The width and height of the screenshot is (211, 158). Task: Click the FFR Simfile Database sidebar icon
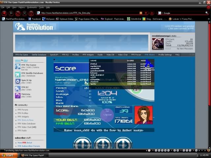point(18,74)
